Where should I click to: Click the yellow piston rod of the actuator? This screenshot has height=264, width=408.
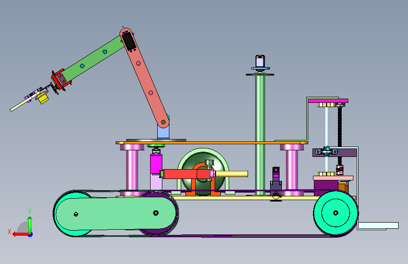tap(232, 174)
